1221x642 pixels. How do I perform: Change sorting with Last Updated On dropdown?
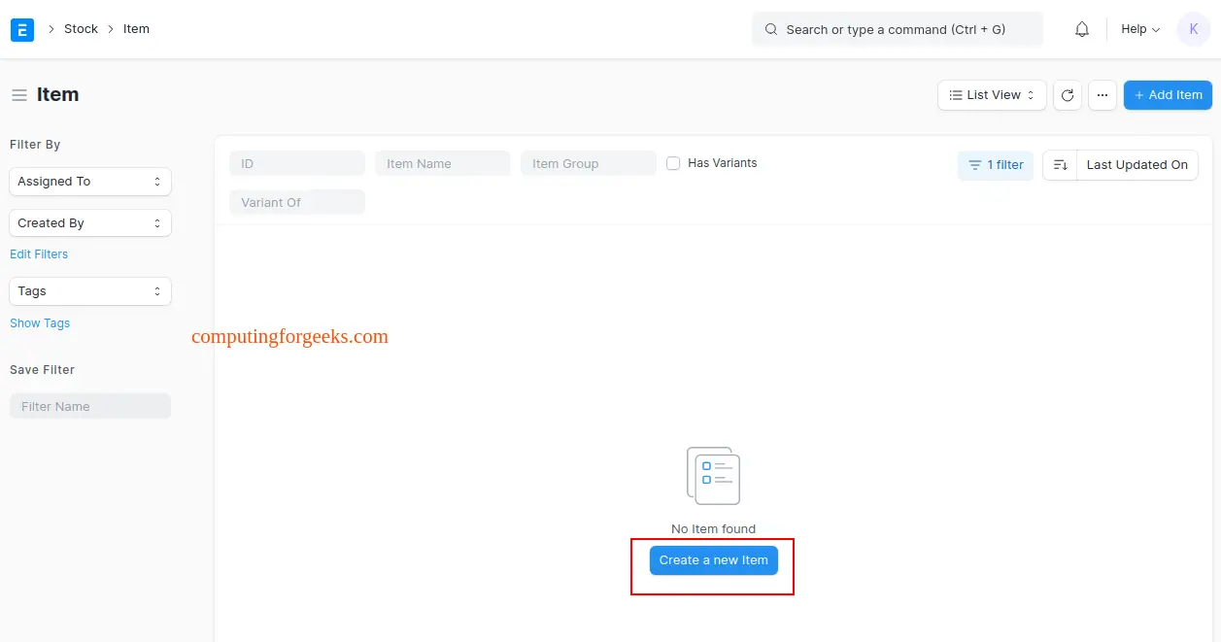1136,164
